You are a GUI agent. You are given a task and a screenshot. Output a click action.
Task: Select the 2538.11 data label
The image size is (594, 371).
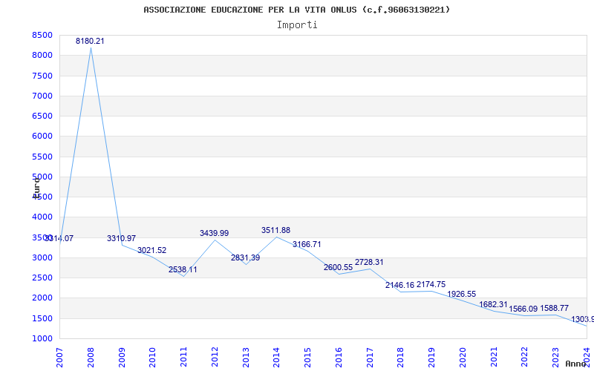pyautogui.click(x=183, y=269)
